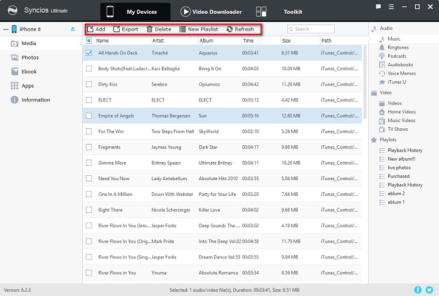
Task: Uncheck the All Hands On Deck checkbox
Action: tap(89, 53)
